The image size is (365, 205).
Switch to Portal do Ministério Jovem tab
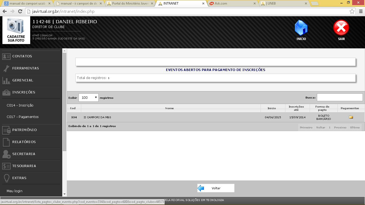click(x=130, y=3)
